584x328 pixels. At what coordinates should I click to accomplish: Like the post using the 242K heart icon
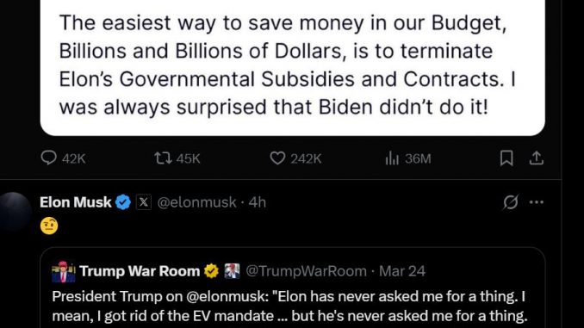tap(277, 158)
